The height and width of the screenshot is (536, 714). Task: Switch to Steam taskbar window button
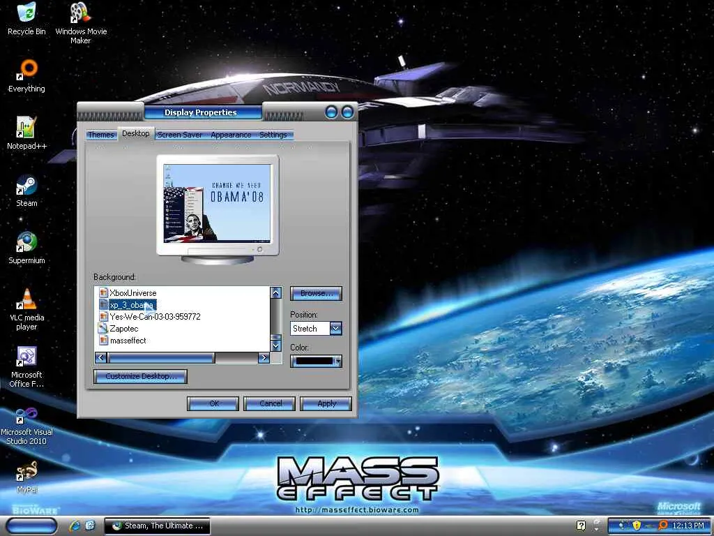157,526
